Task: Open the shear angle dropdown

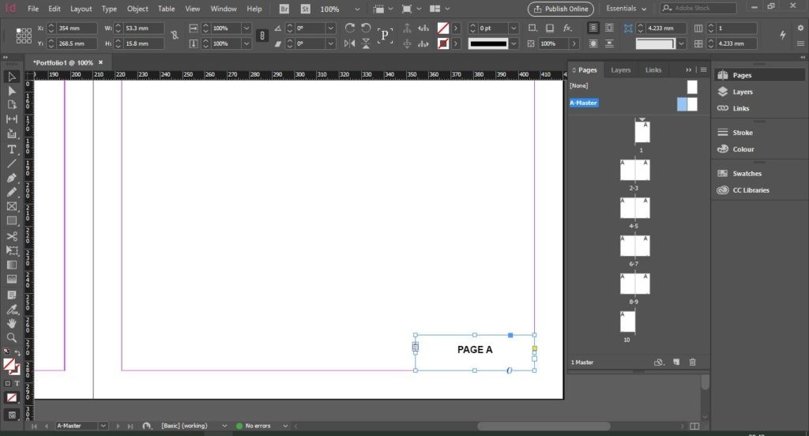Action: [x=331, y=44]
